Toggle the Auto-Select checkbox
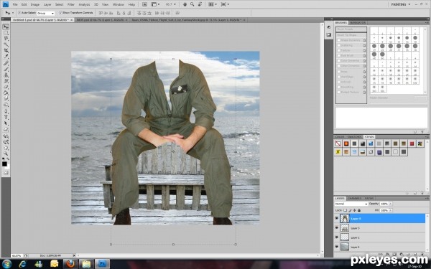Screen dimensions: 431x269 (19, 13)
